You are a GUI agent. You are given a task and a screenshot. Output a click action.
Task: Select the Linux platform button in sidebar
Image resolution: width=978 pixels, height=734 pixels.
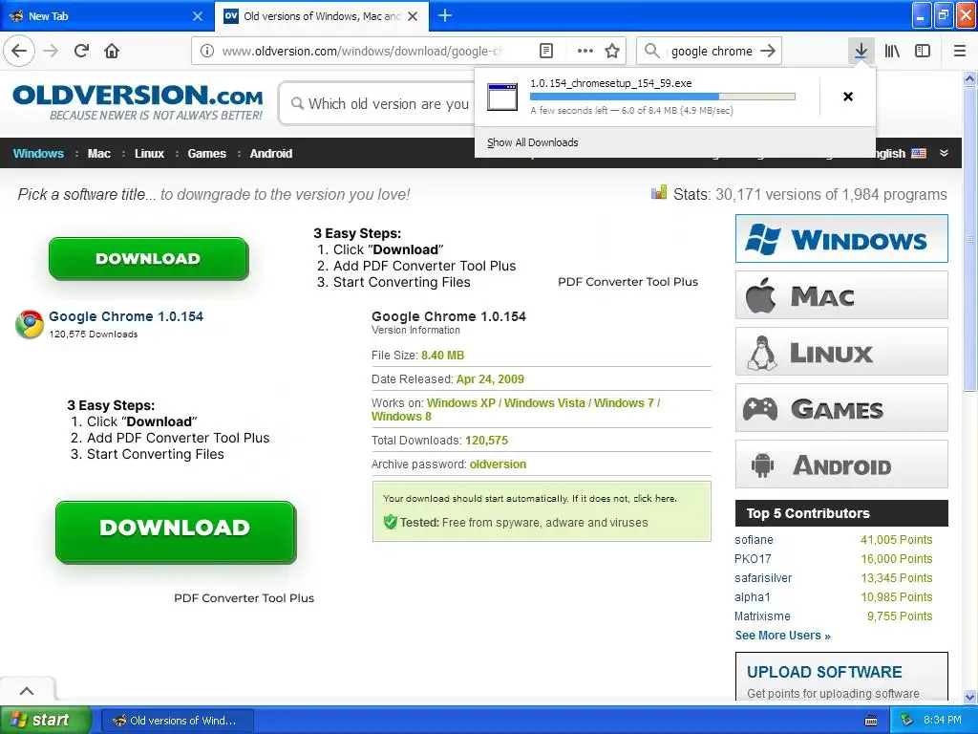pyautogui.click(x=841, y=352)
